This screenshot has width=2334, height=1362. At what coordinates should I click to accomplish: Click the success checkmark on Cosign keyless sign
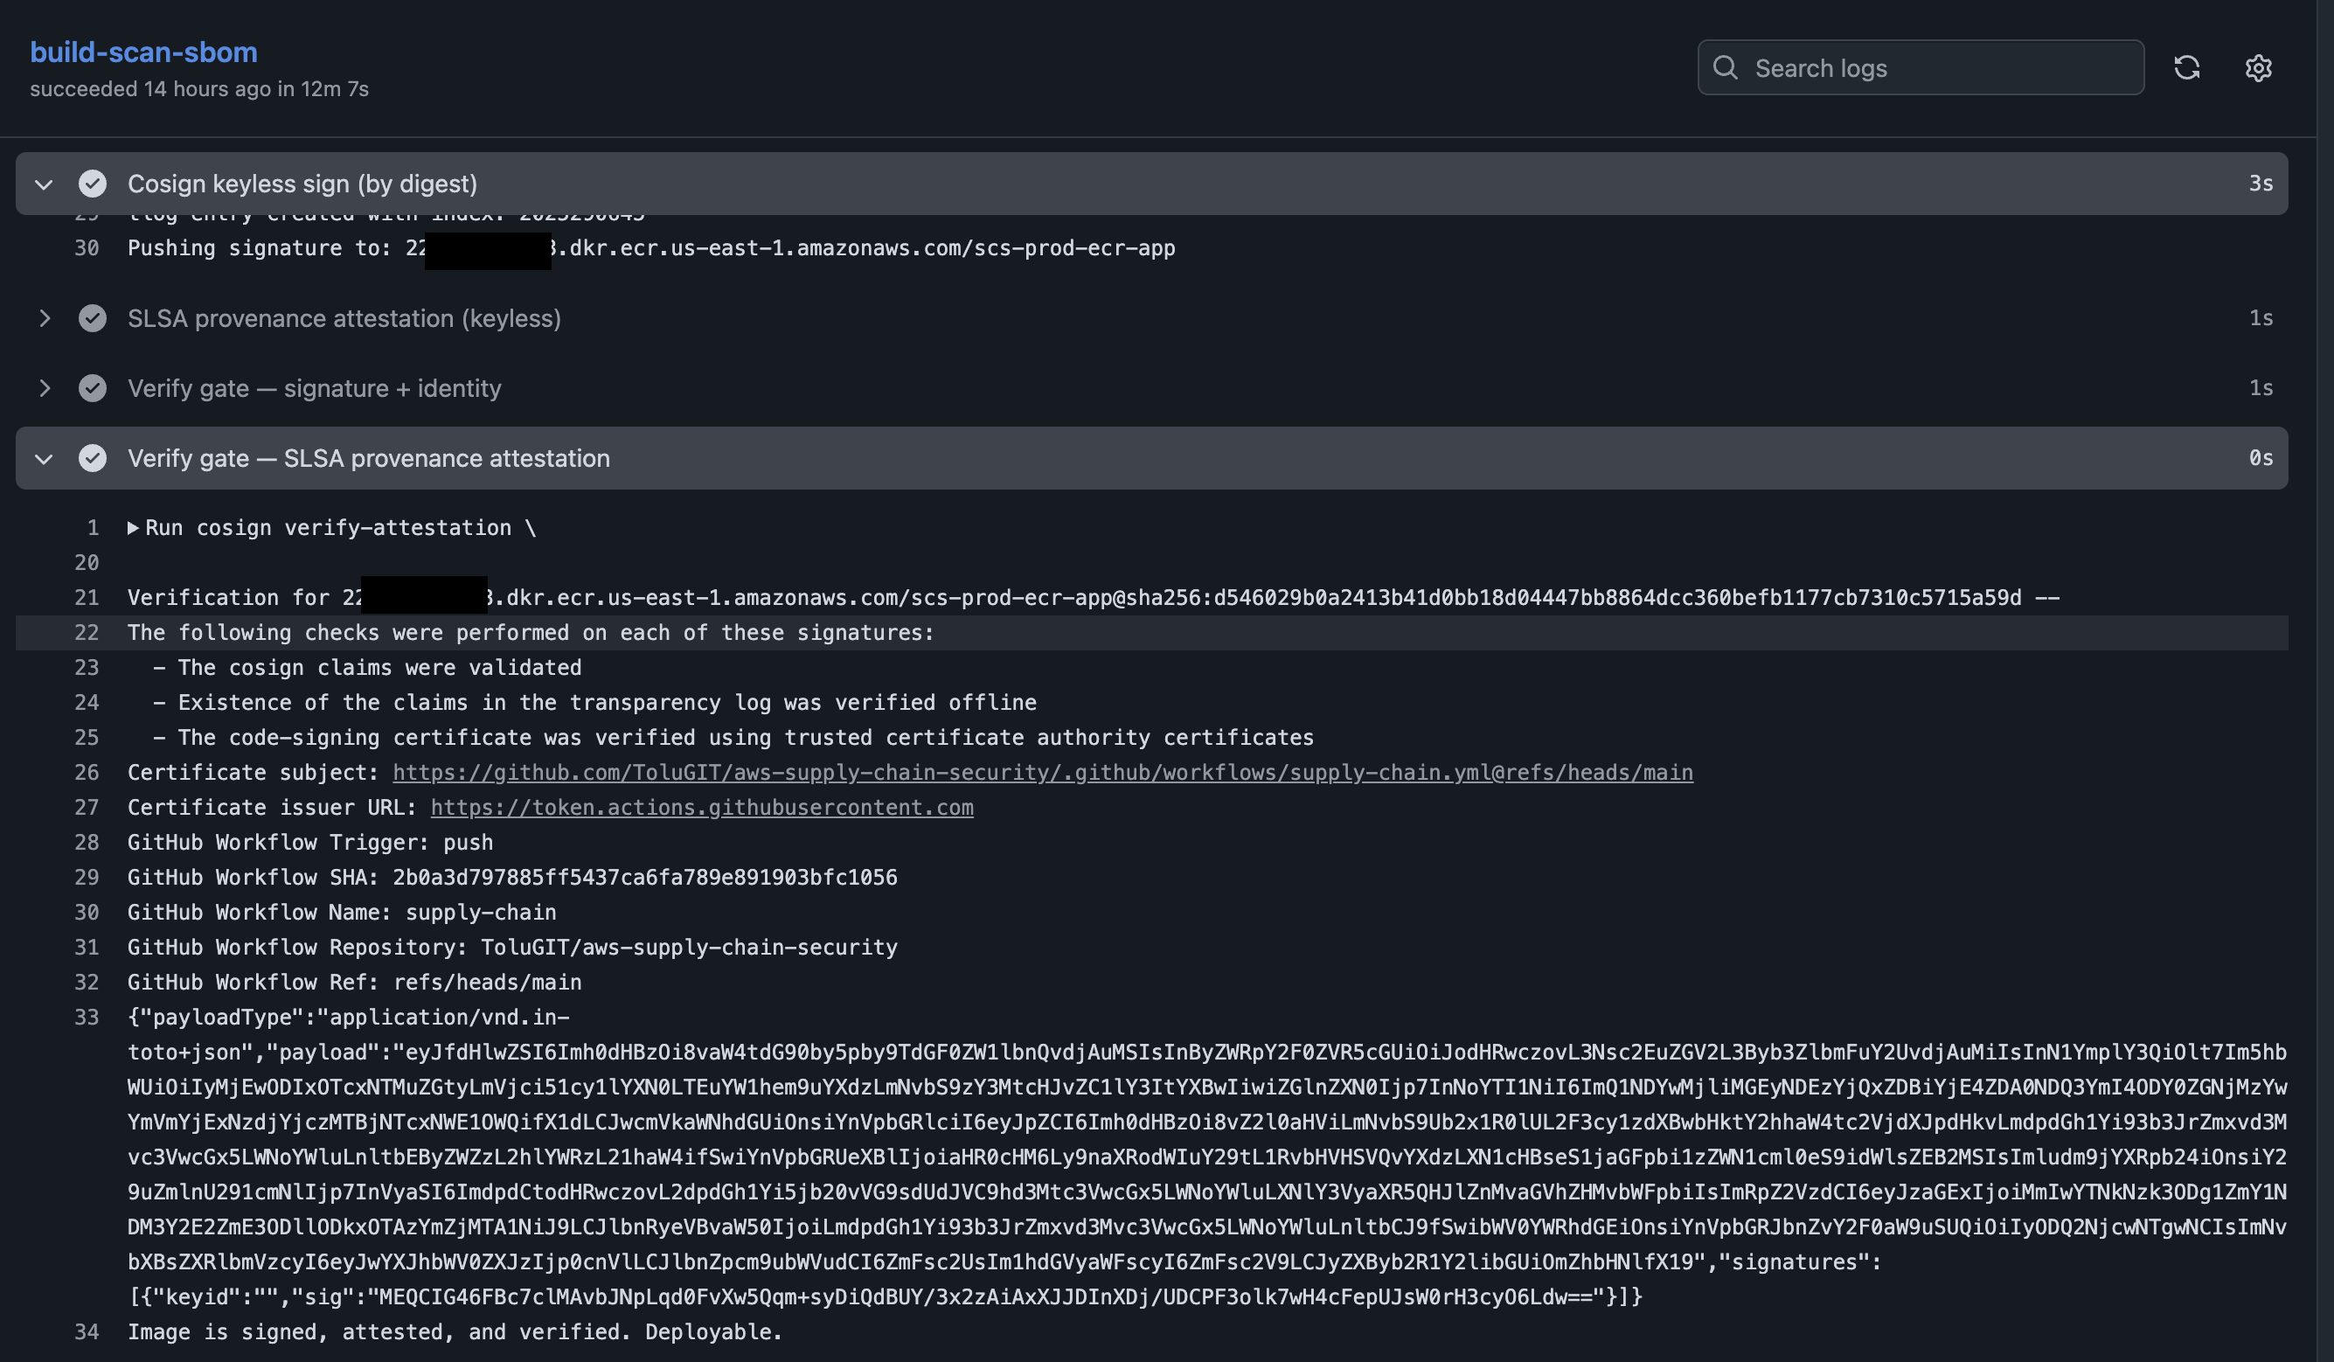[93, 184]
